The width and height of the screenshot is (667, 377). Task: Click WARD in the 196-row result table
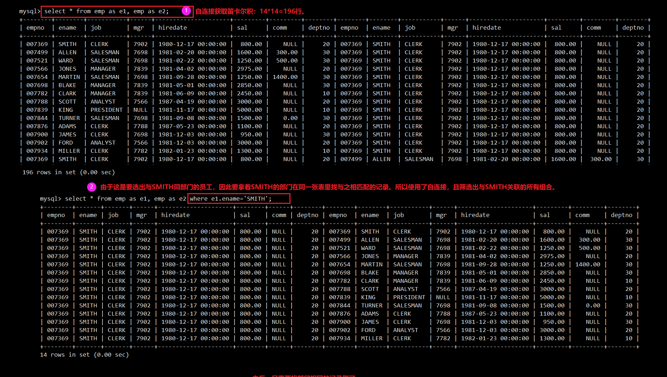[66, 60]
